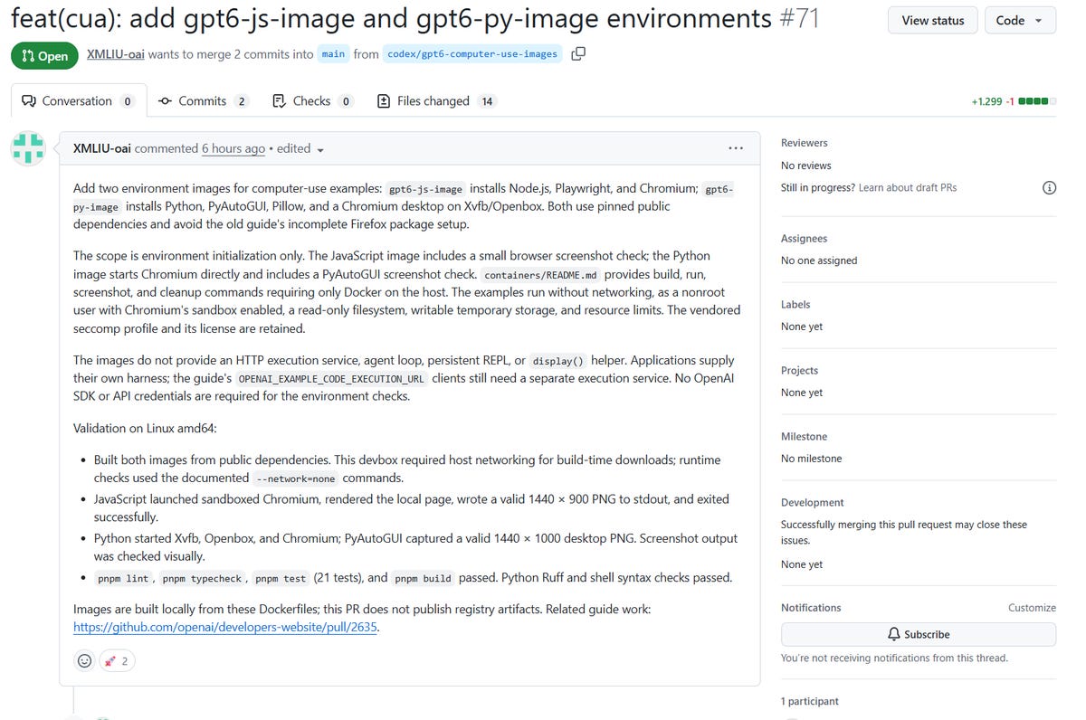Switch to the Commits tab

(204, 101)
